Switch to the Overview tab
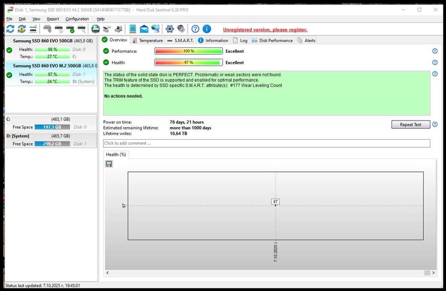446x291 pixels. click(115, 40)
